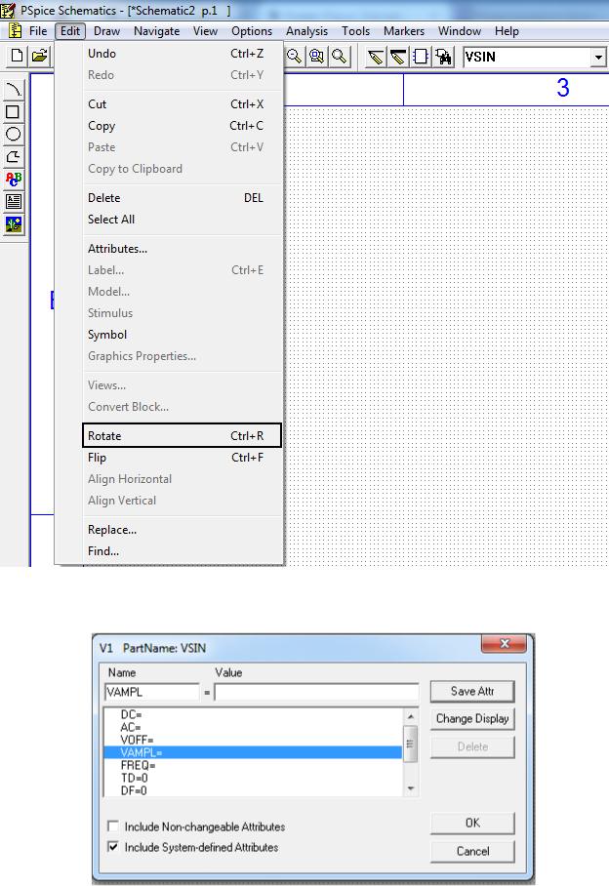Open Find... from the Edit menu
Image resolution: width=609 pixels, height=886 pixels.
tap(182, 551)
